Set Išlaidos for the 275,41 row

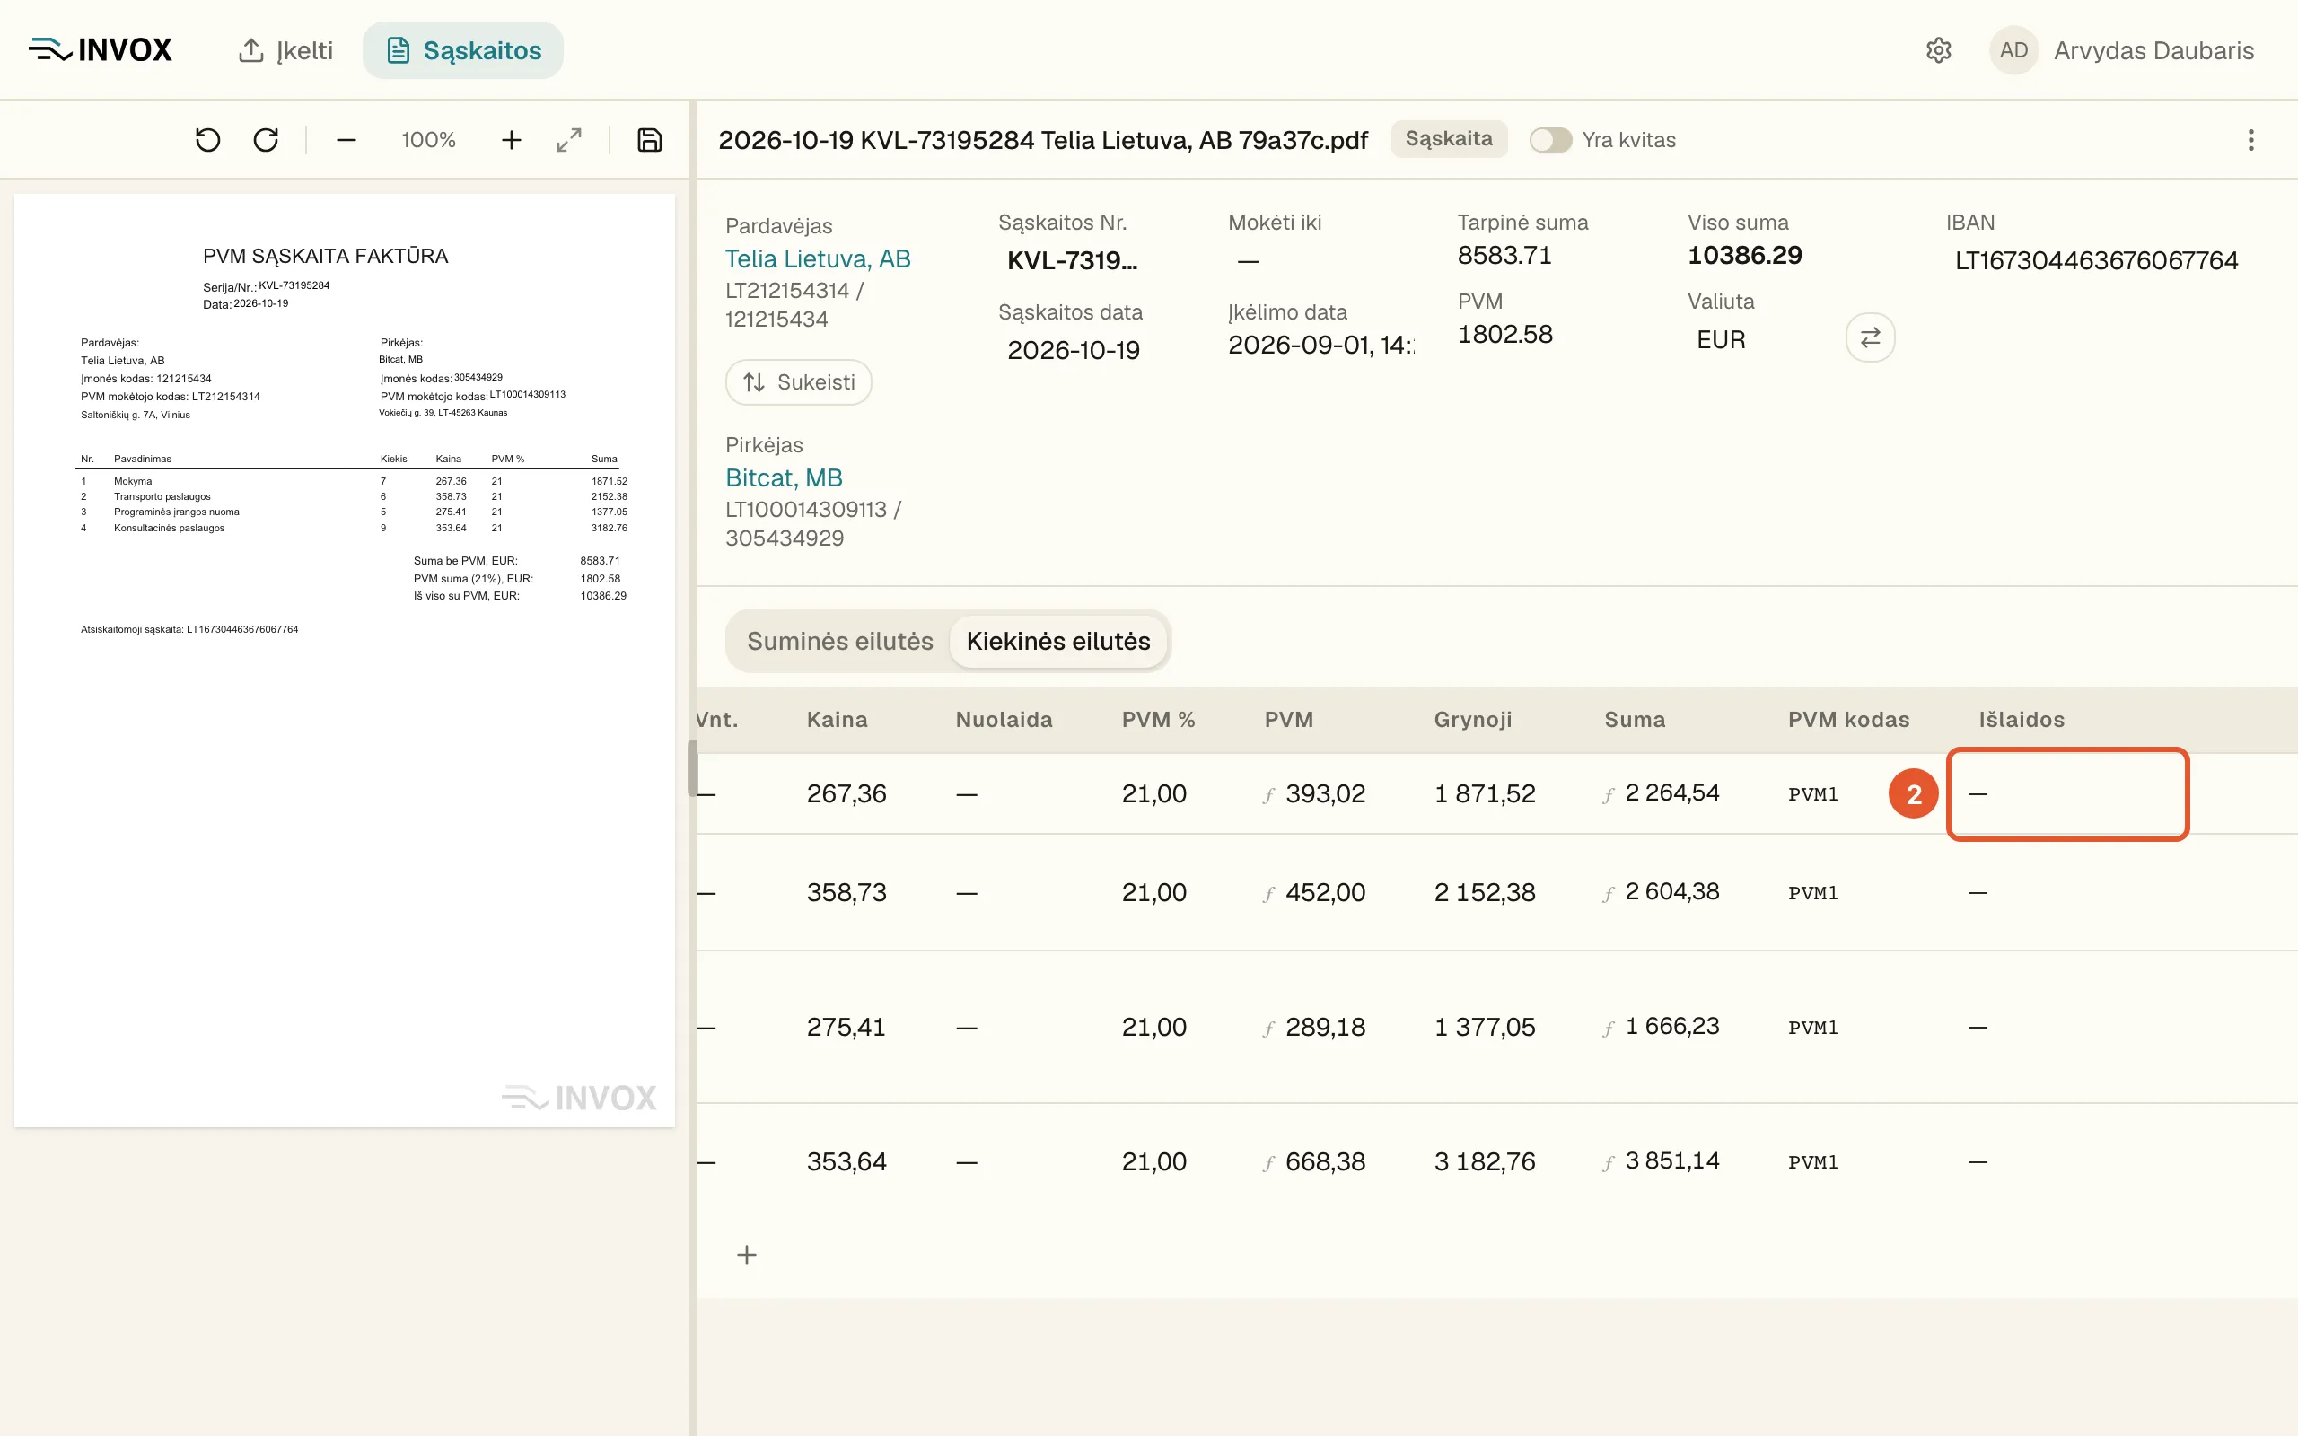[2067, 1028]
